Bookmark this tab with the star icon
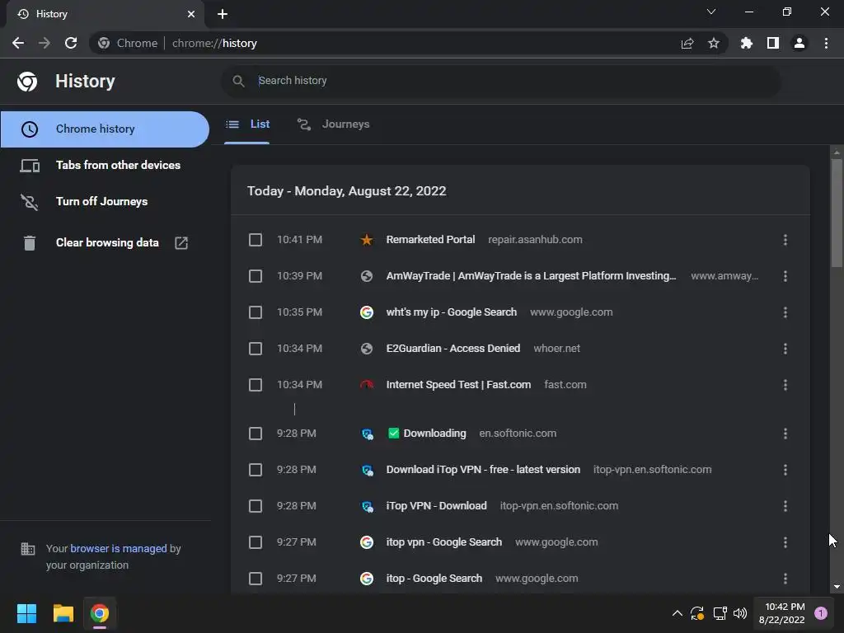Screen dimensions: 844x633 tap(714, 43)
